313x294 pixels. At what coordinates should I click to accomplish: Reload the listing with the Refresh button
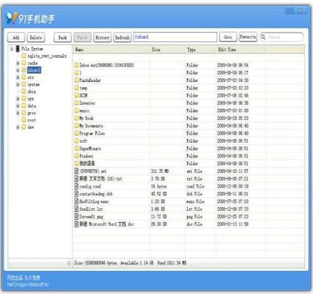pos(122,38)
